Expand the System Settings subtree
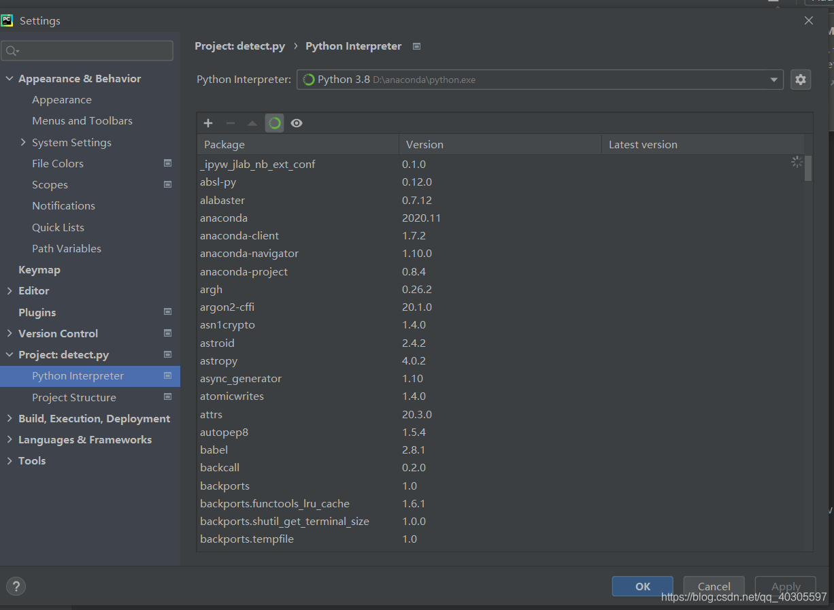 [23, 142]
